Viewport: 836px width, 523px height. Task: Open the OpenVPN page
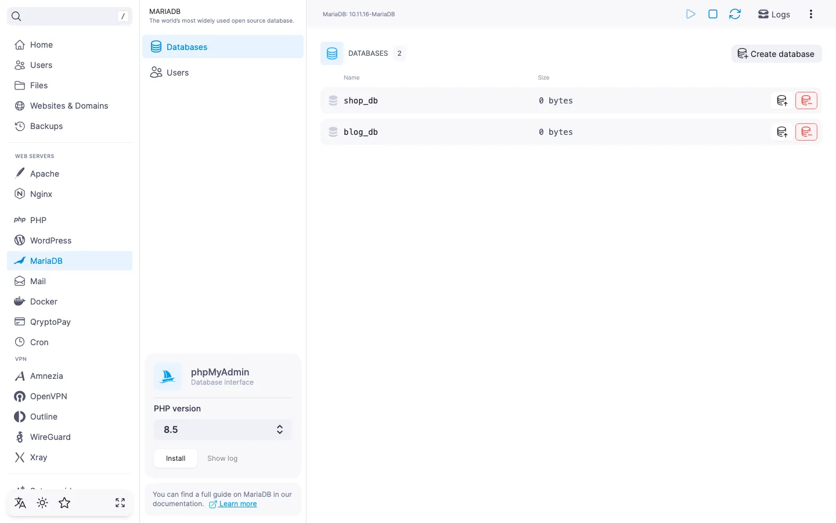pyautogui.click(x=70, y=396)
